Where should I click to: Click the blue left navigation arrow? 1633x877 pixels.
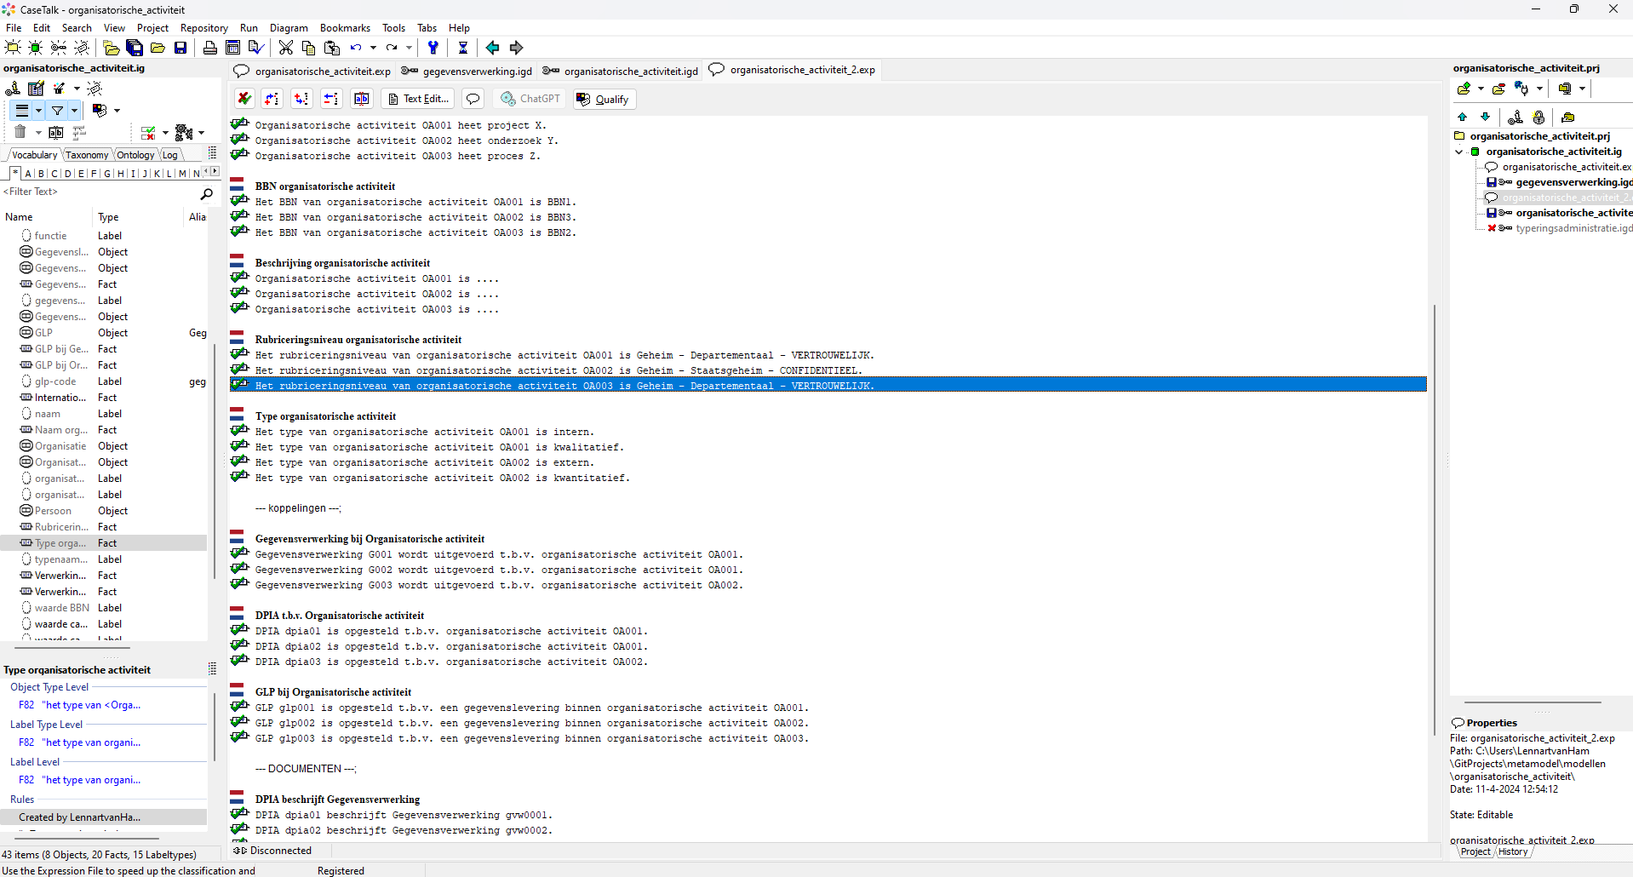click(x=492, y=48)
